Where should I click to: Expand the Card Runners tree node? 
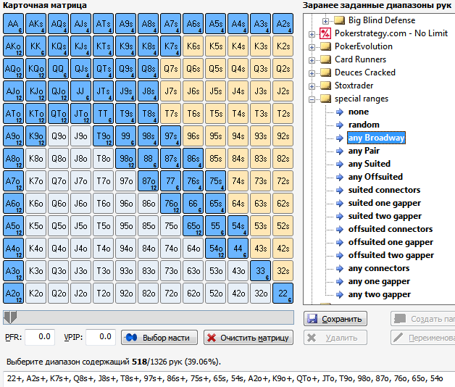coord(312,60)
